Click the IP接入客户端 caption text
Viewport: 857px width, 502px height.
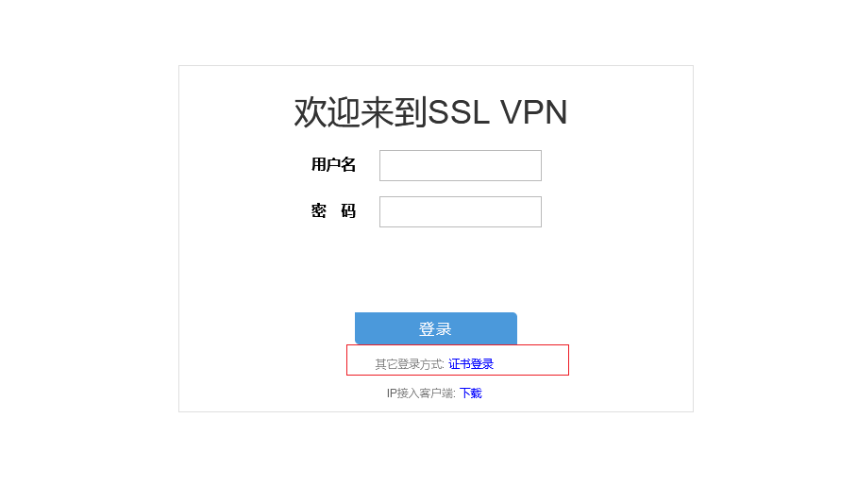(x=421, y=393)
